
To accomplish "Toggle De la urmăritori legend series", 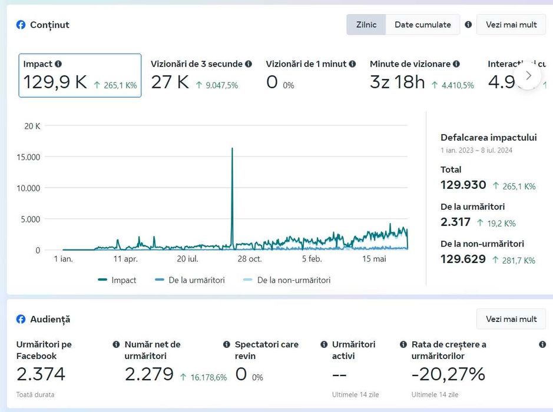I will (190, 280).
